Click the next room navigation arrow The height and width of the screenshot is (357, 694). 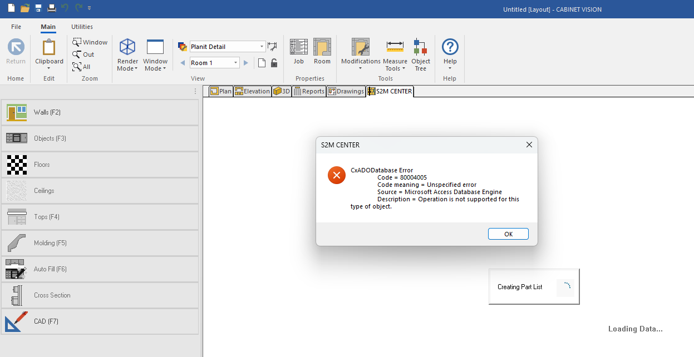pos(245,63)
